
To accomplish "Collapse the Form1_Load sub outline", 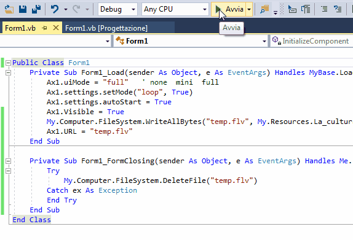I will [8, 72].
